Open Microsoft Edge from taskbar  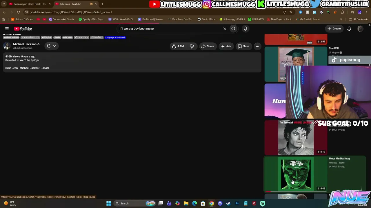click(x=194, y=203)
